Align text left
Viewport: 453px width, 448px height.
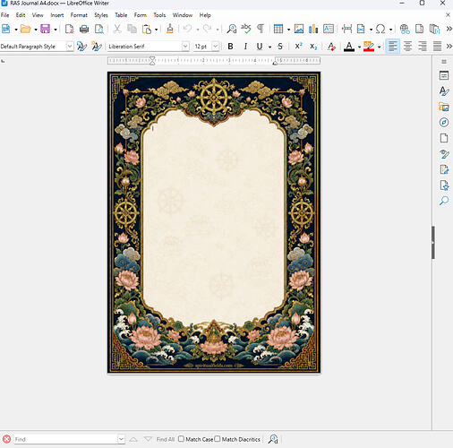click(393, 47)
